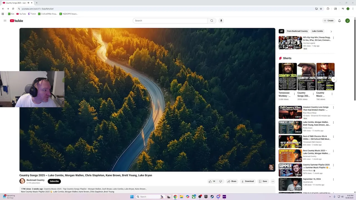Open the YouTube guide hamburger menu
The image size is (356, 200).
[x=5, y=21]
